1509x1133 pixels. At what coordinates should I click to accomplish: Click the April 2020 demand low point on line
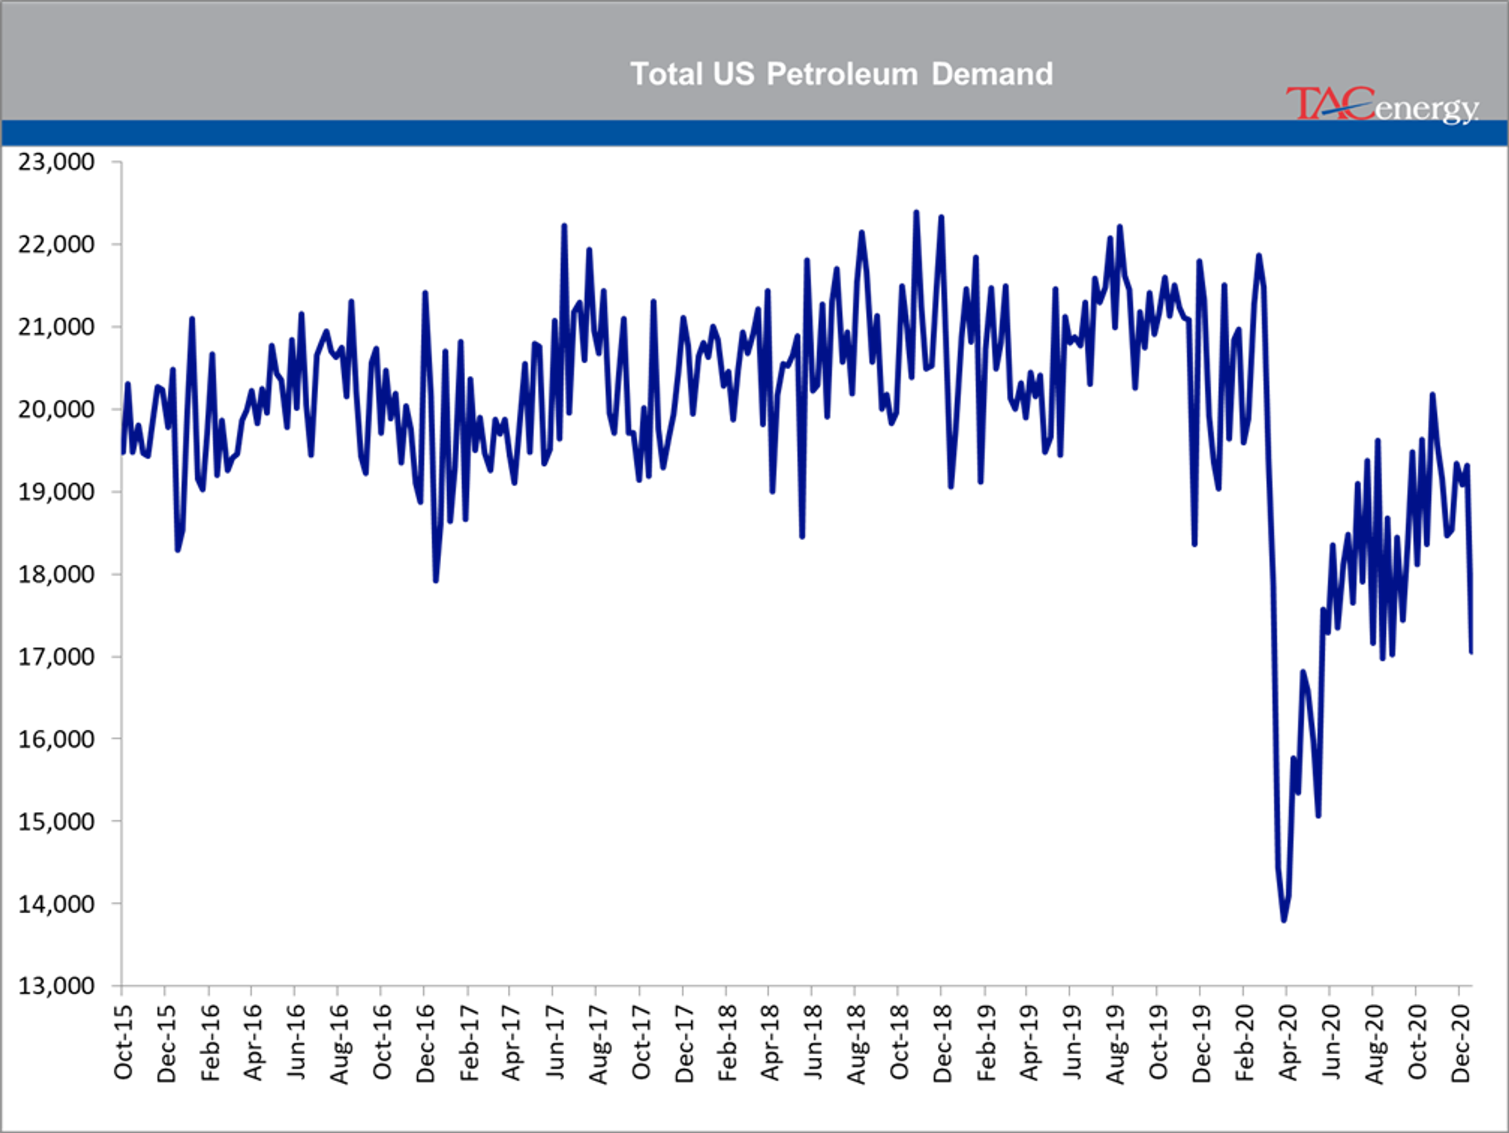click(x=1283, y=921)
